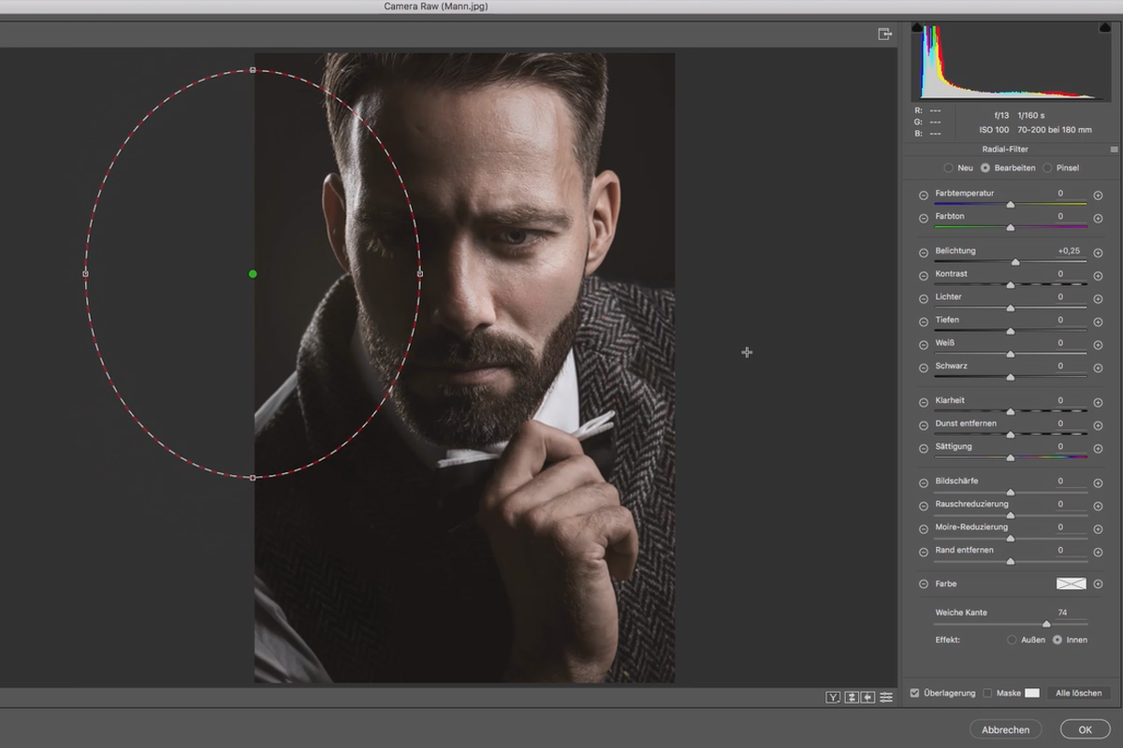Open the Farbe color swatch

[x=1071, y=583]
